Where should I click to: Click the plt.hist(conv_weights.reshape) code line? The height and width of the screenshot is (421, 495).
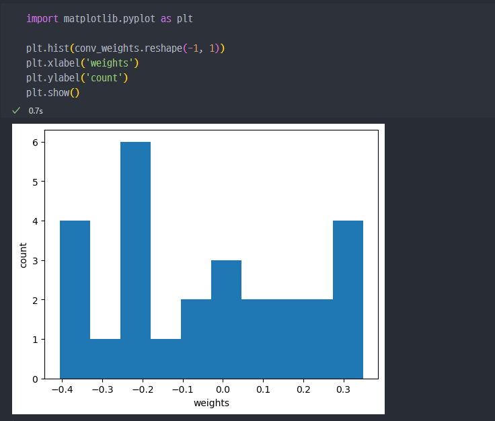(x=125, y=48)
